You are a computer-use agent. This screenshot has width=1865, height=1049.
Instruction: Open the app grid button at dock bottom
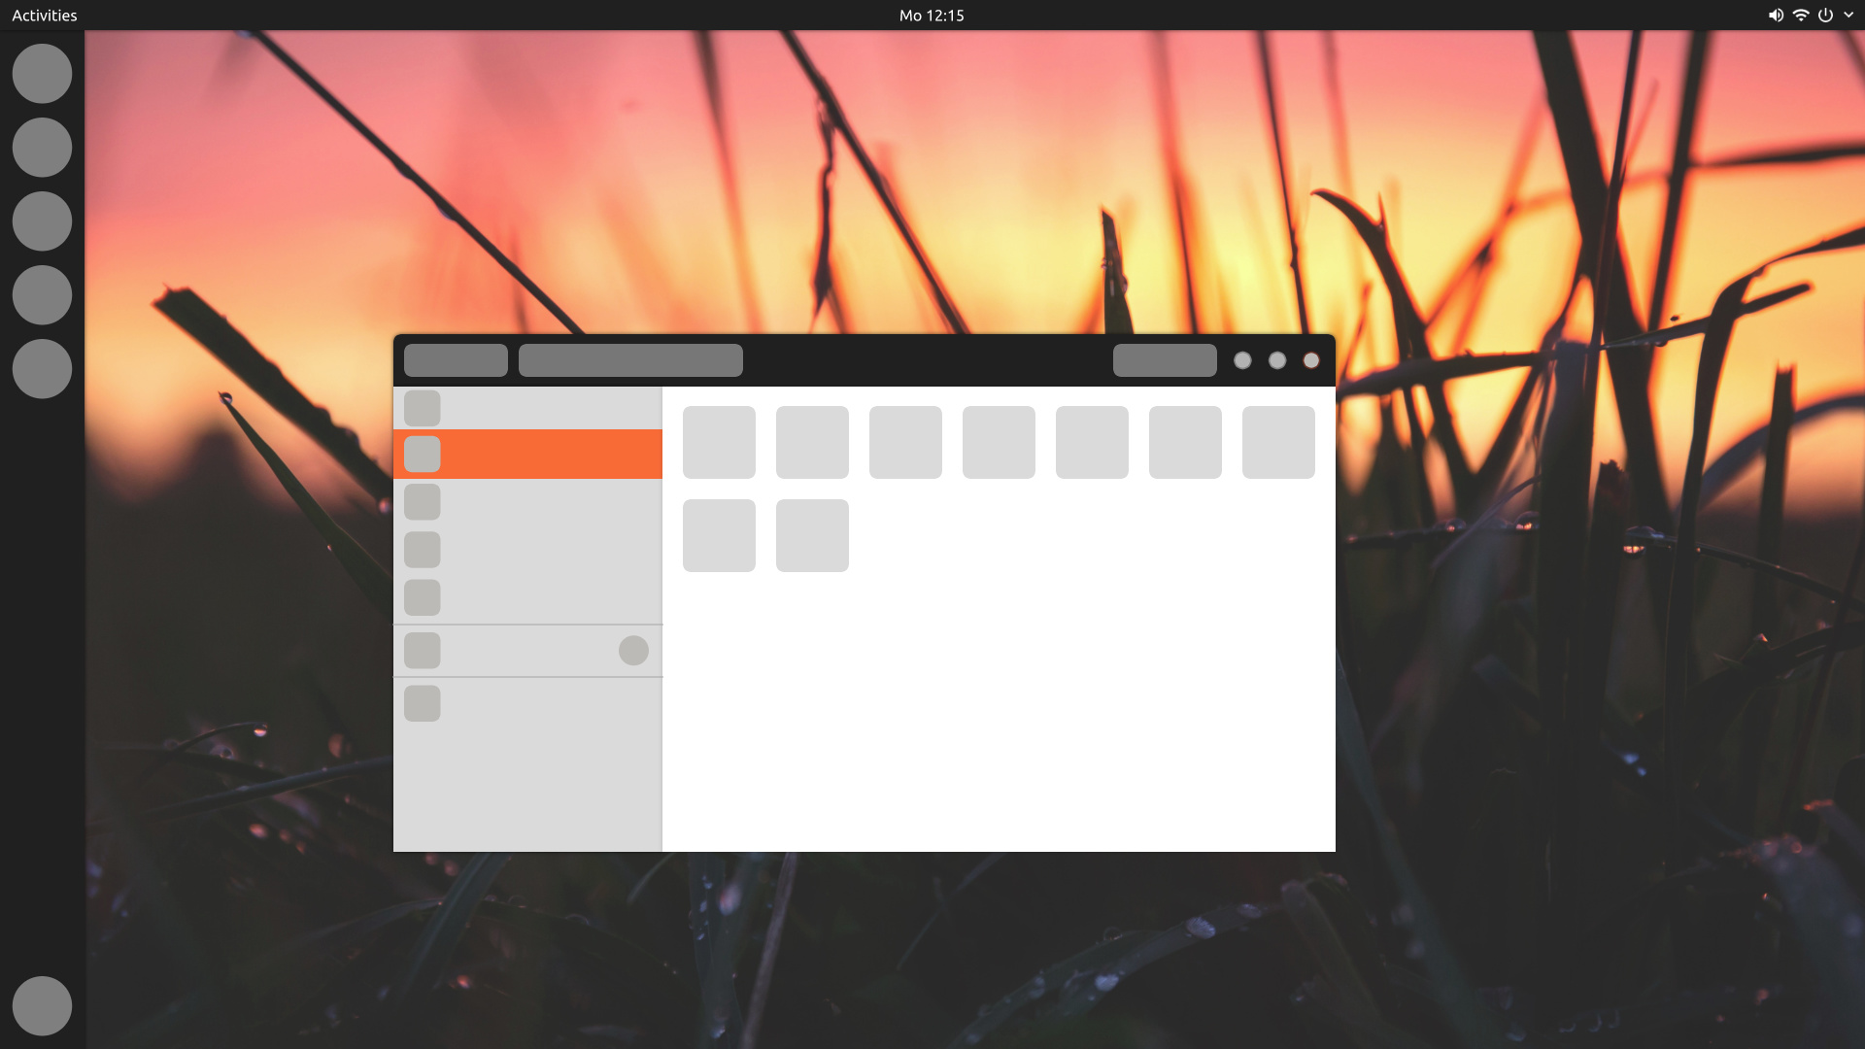click(x=42, y=1006)
